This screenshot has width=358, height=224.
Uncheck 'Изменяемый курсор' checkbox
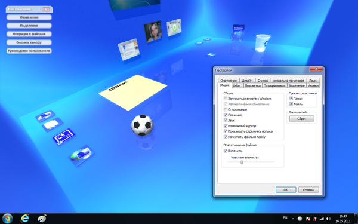tap(226, 126)
